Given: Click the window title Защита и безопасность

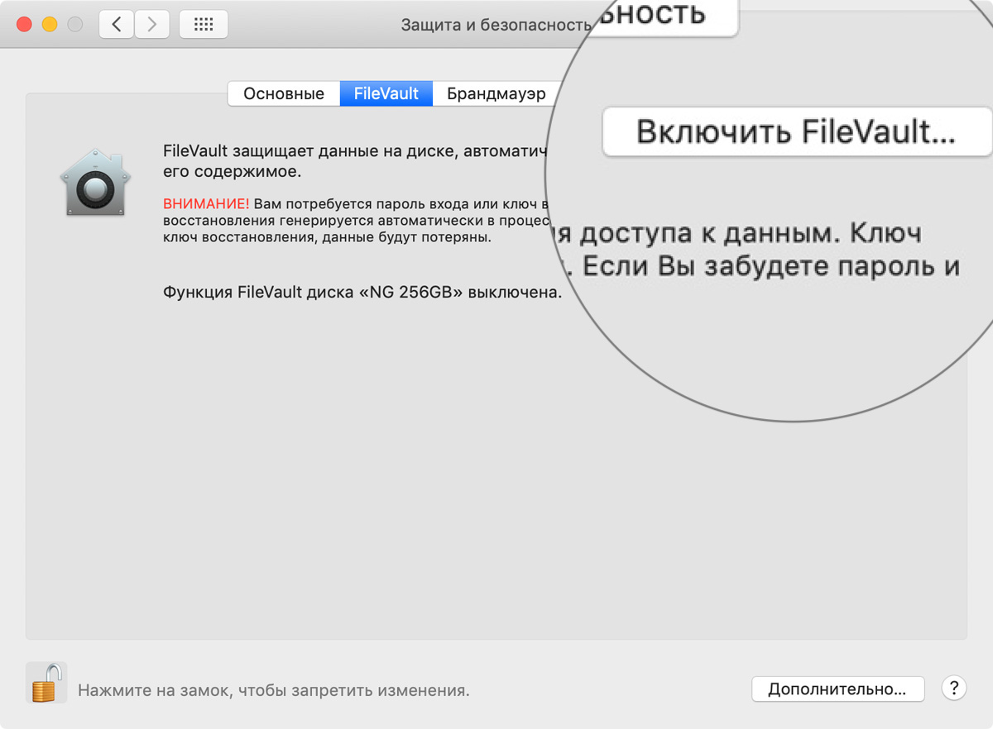Looking at the screenshot, I should coord(496,25).
